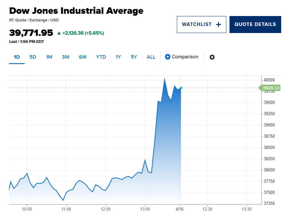Screen dimensions: 286x219
Task: Add to WATCHLIST button
Action: pyautogui.click(x=201, y=24)
